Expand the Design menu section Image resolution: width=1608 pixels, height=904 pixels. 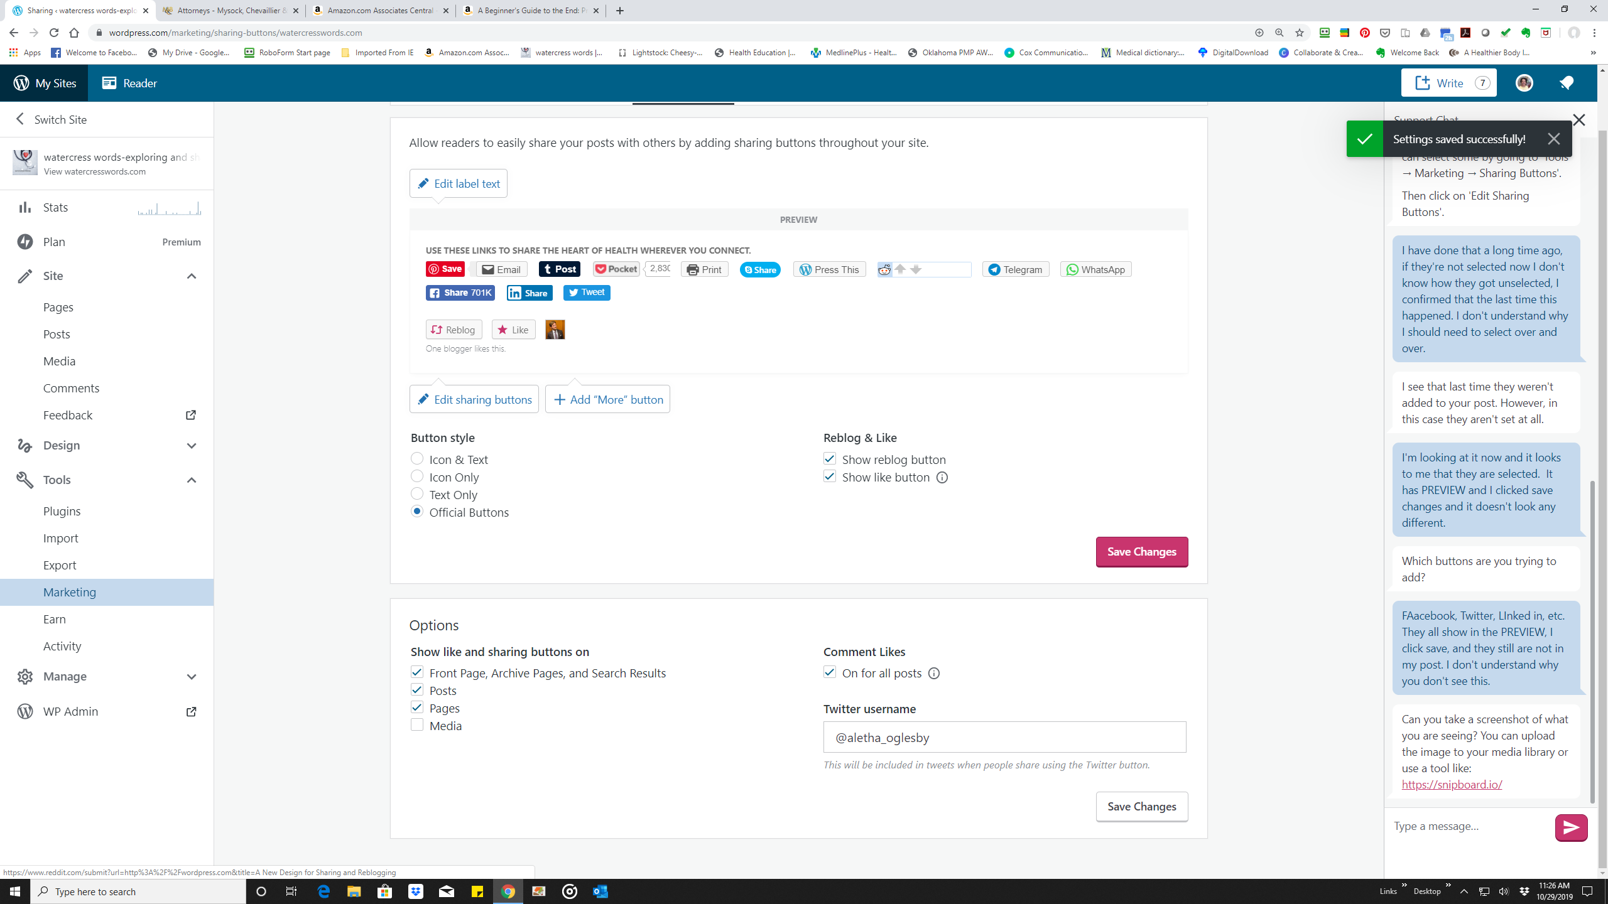tap(192, 445)
